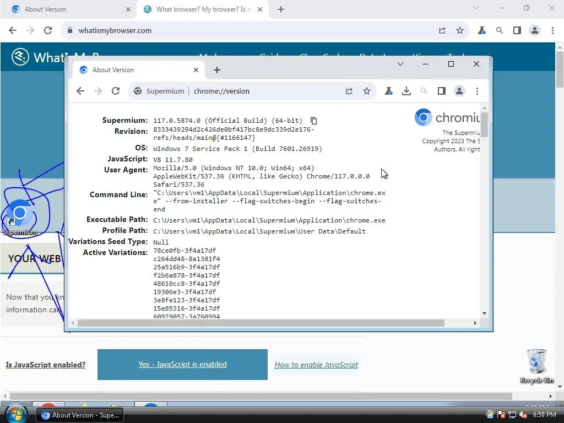Click the OS value Windows 7 Service Pack 1

[x=237, y=149]
